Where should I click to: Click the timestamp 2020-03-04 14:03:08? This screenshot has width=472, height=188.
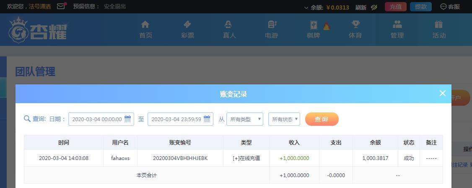(x=64, y=158)
